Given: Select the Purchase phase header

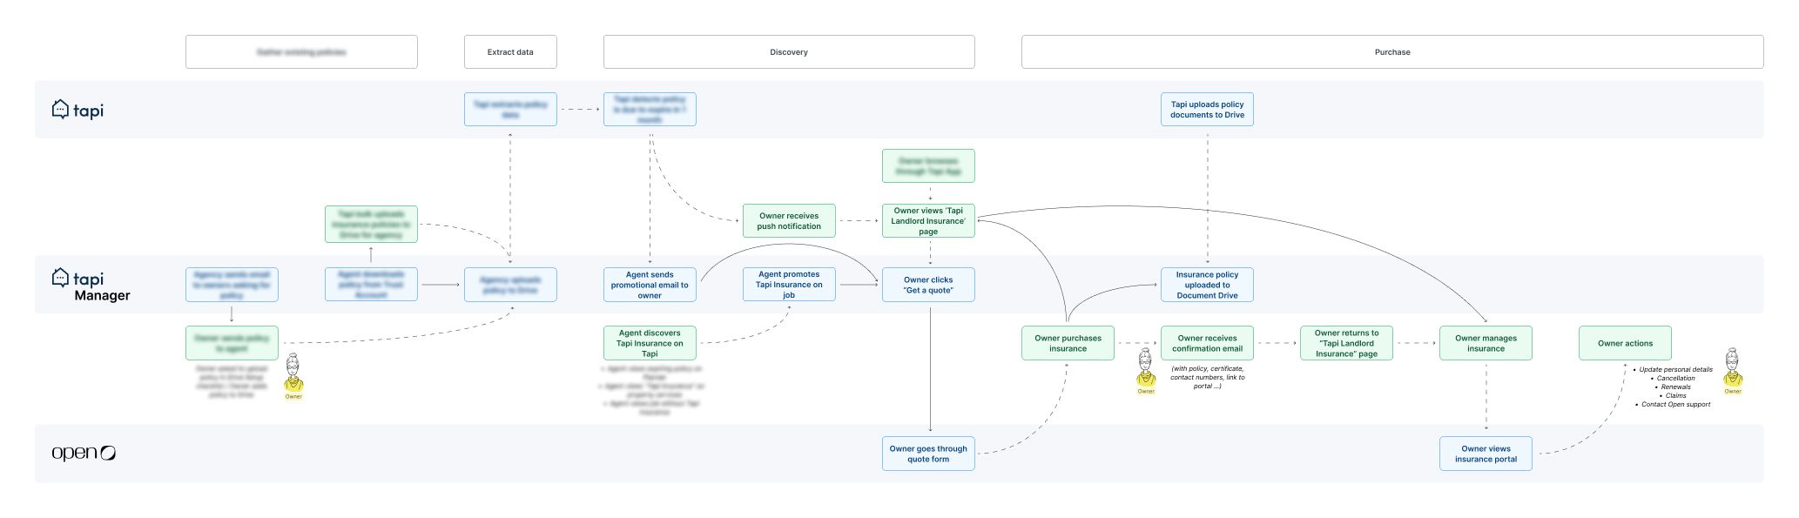Looking at the screenshot, I should [x=1392, y=52].
